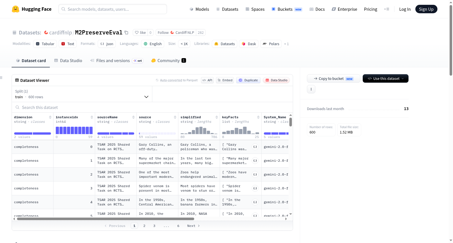This screenshot has height=243, width=453.
Task: Focus the Search models, datasets, users field
Action: 113,9
